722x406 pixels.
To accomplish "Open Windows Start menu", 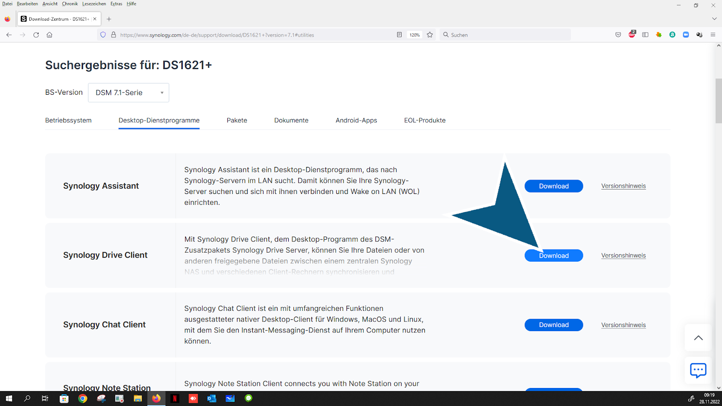I will [9, 398].
